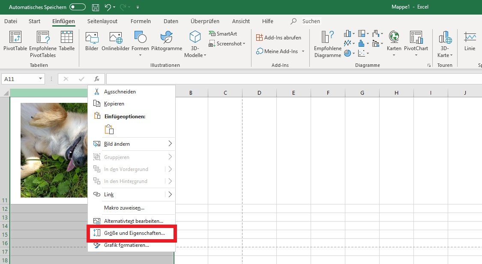Switch to the Seitenlayout tab
The height and width of the screenshot is (264, 482).
pos(102,21)
